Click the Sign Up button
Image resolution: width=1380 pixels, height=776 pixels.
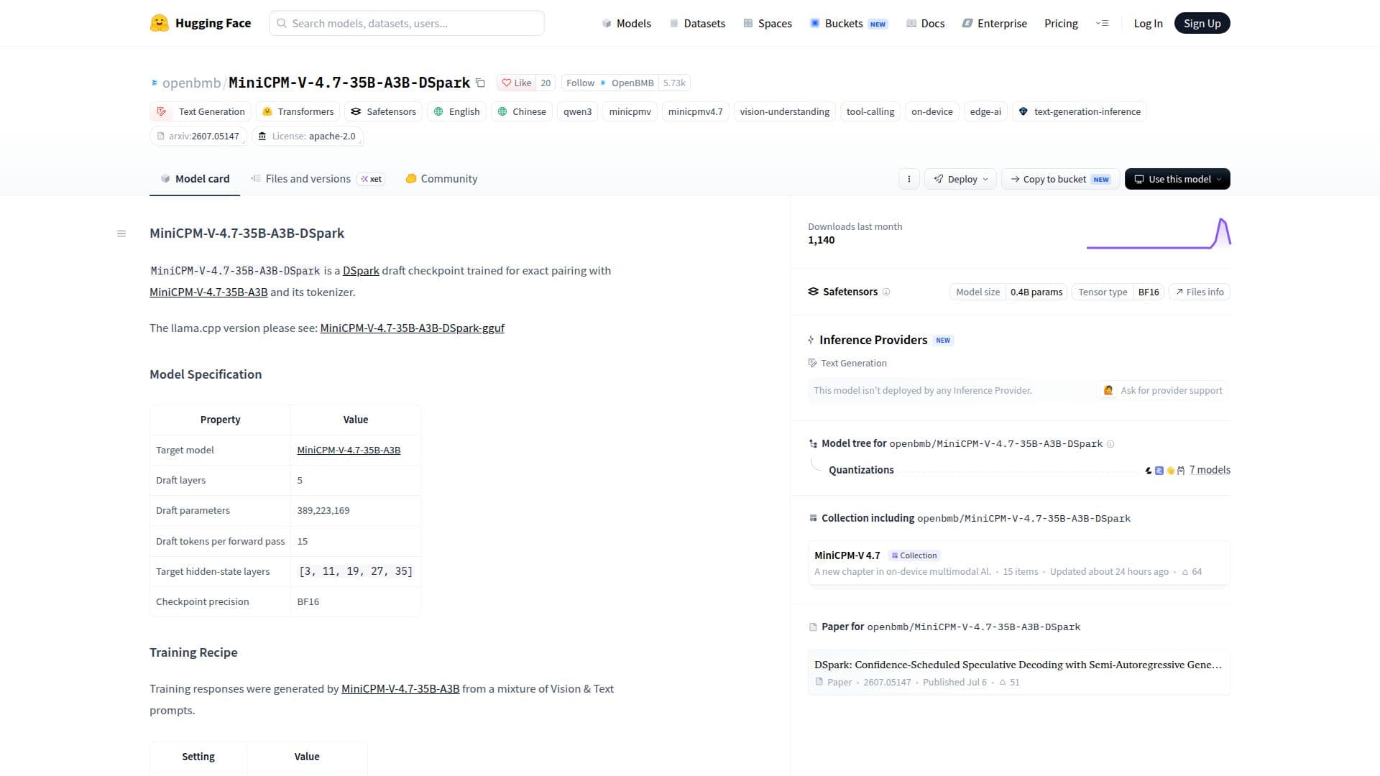point(1202,23)
